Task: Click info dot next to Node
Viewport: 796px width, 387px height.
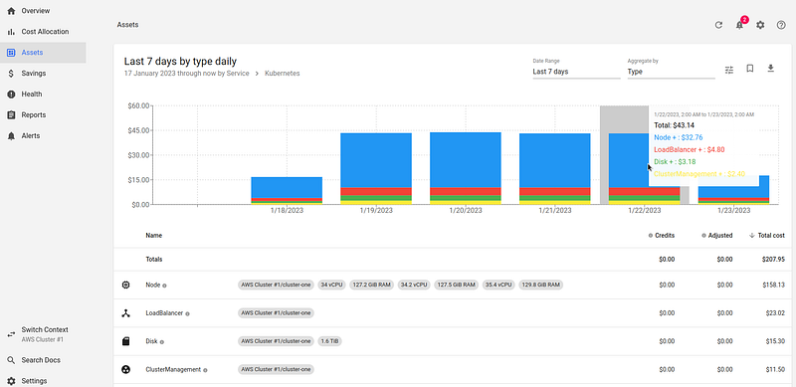Action: [164, 286]
